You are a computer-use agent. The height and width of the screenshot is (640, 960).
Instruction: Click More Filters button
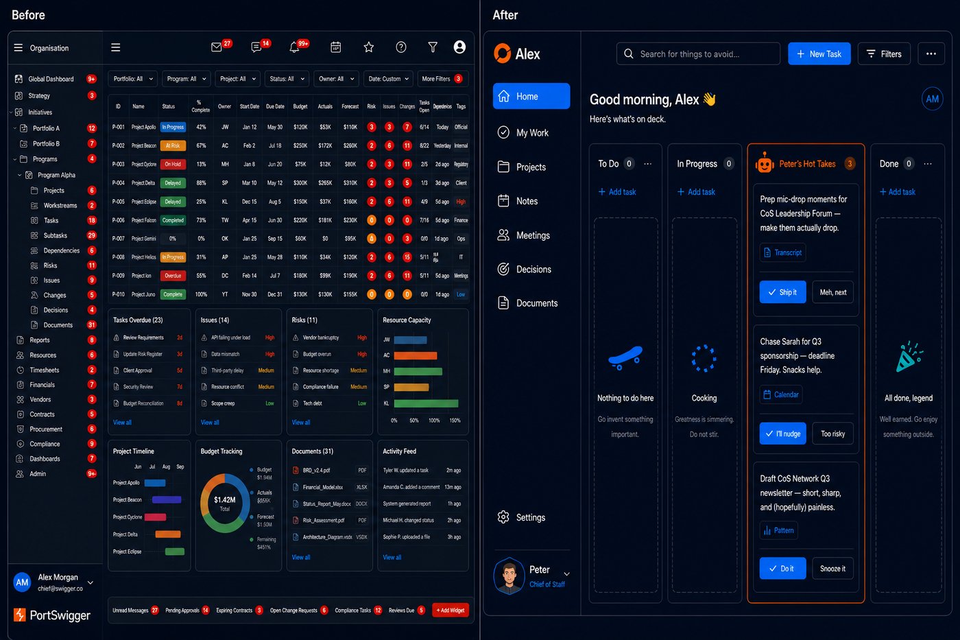443,79
